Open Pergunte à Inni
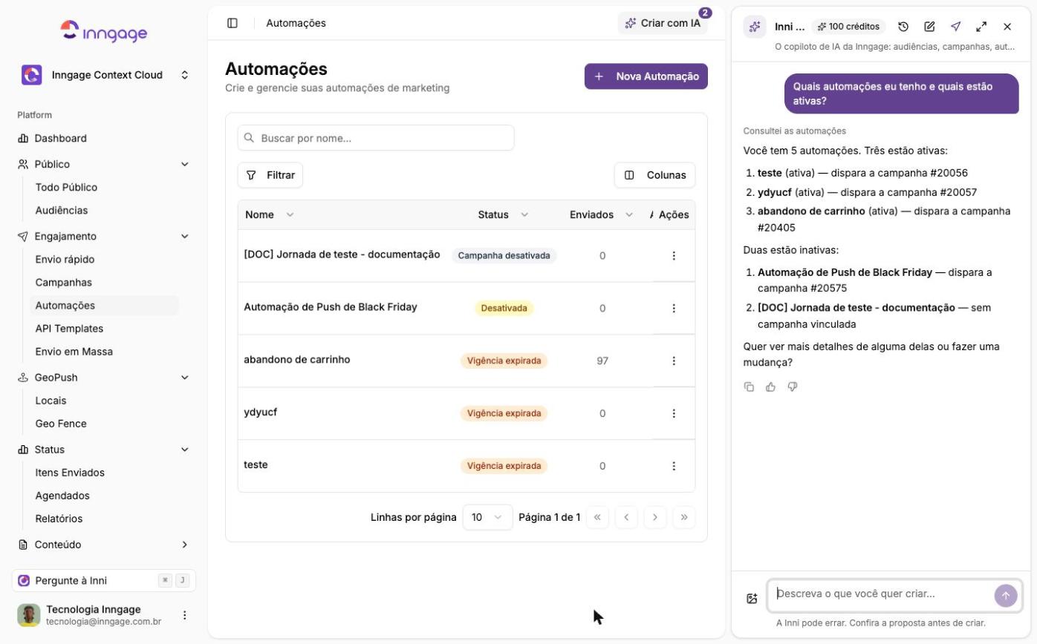Viewport: 1037px width, 644px height. point(104,580)
